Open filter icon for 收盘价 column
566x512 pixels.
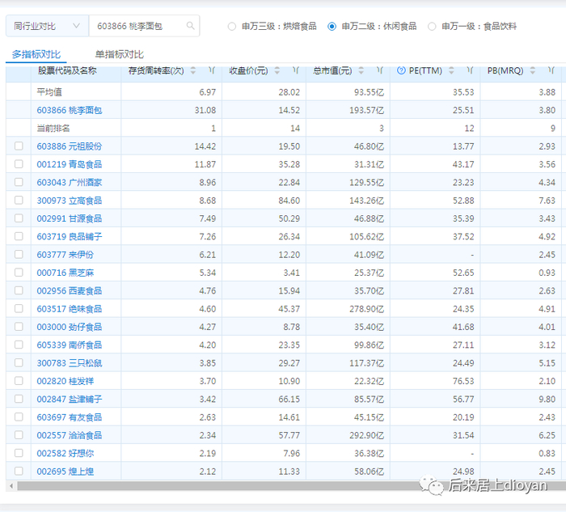tap(296, 70)
